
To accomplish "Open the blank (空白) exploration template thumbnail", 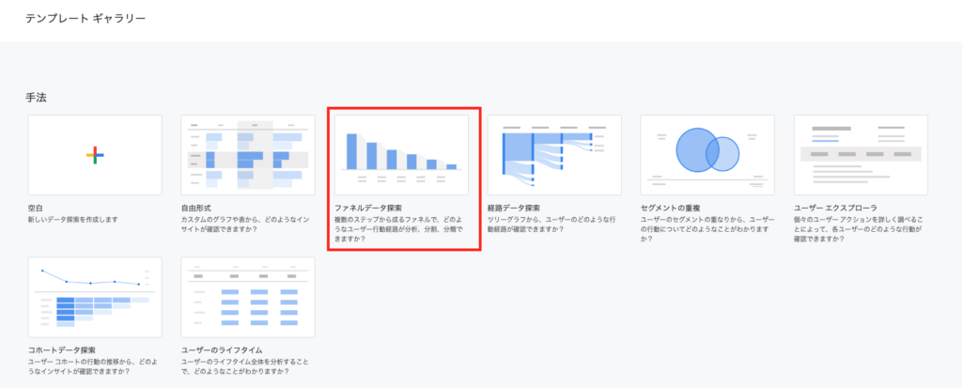I will click(95, 155).
